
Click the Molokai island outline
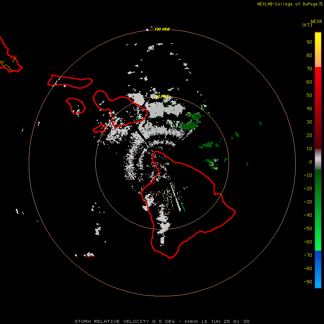[70, 82]
